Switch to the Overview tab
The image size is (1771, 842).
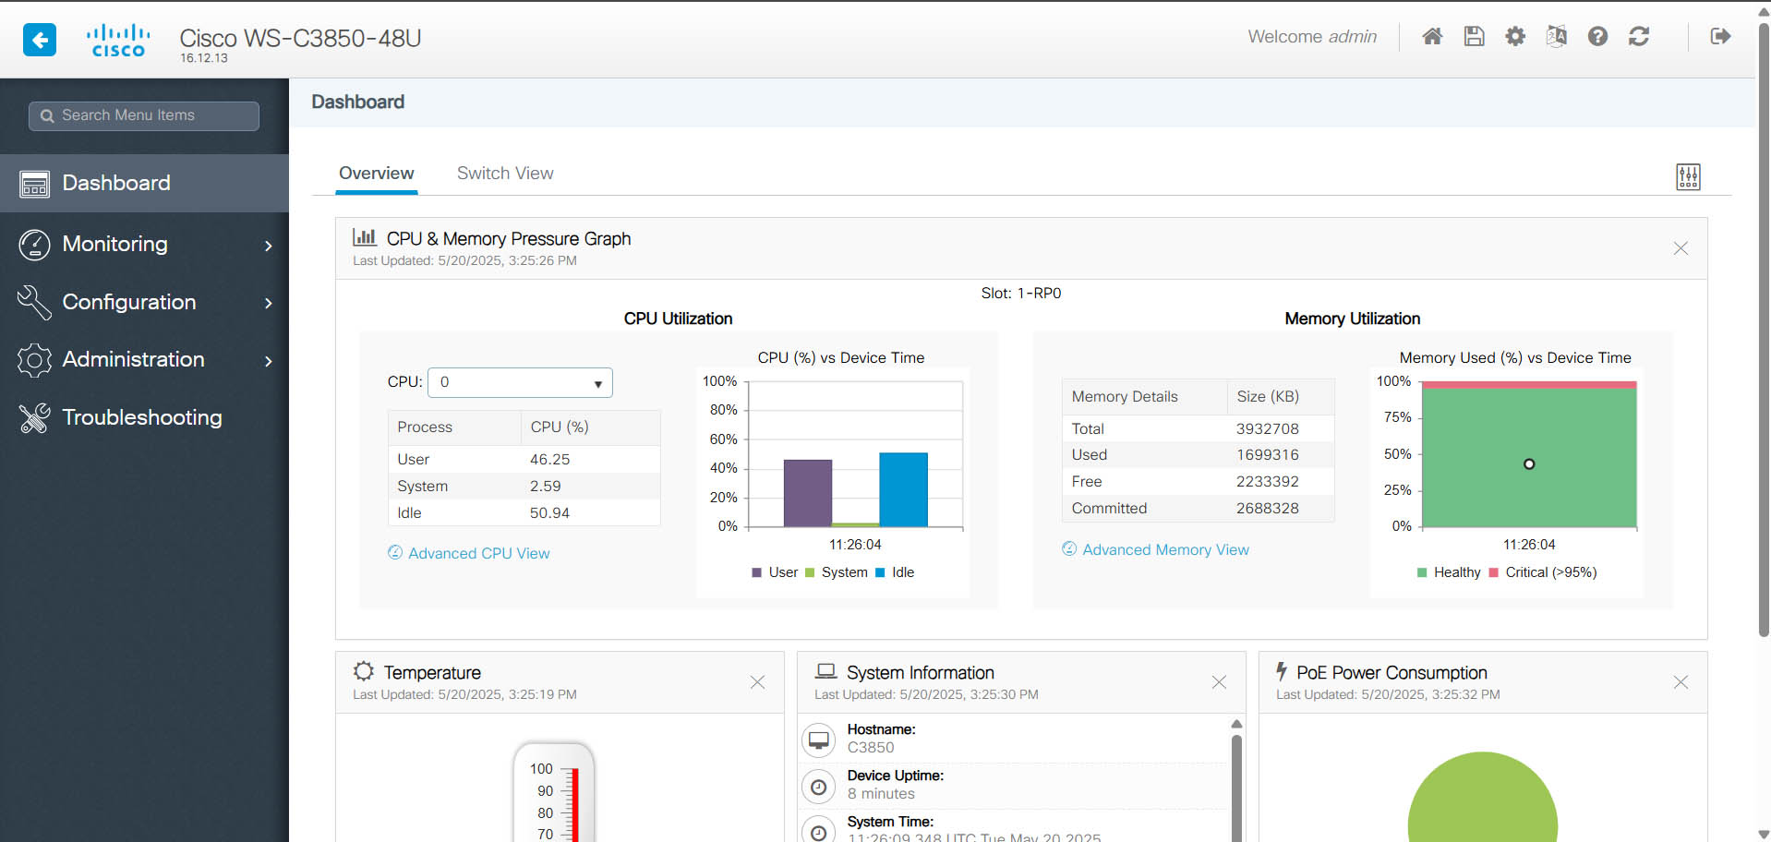(376, 174)
